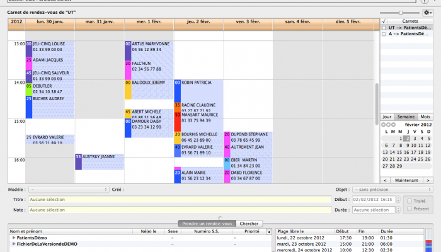Select lundi, 22 octobre 2012 free slot
The width and height of the screenshot is (441, 252).
coord(350,238)
